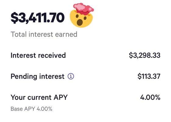Click the "Total interest earned" caption

[x=44, y=34]
